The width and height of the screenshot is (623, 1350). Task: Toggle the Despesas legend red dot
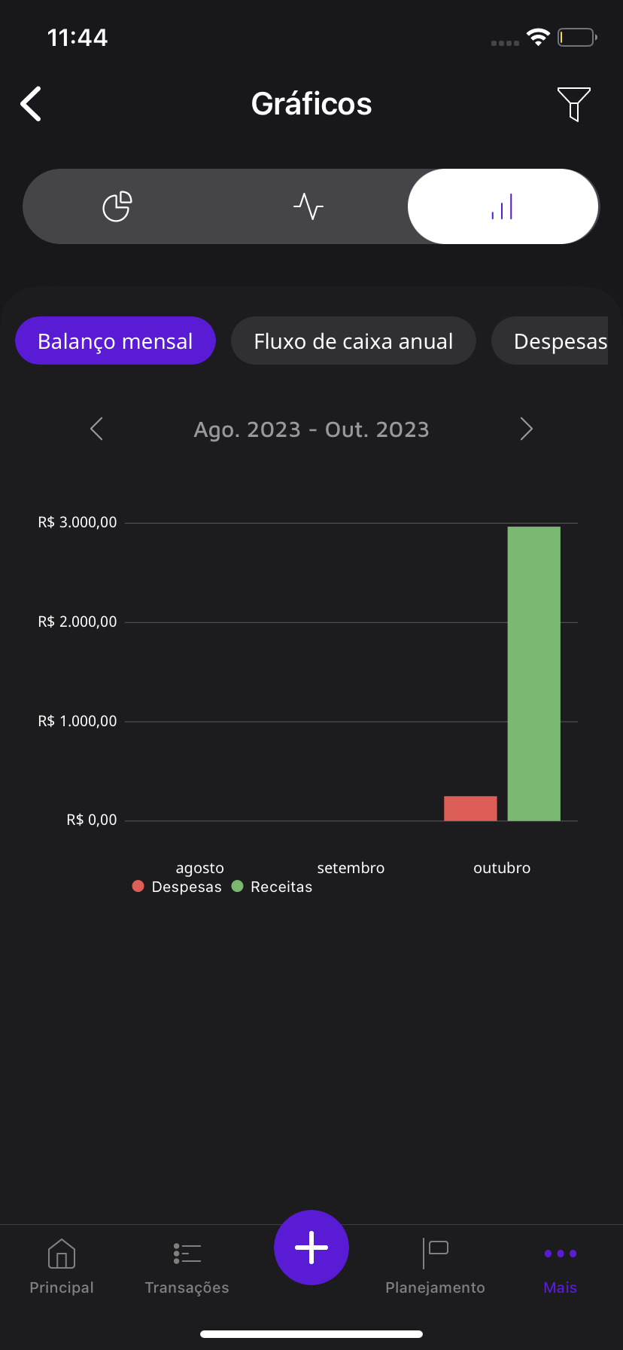(x=138, y=887)
